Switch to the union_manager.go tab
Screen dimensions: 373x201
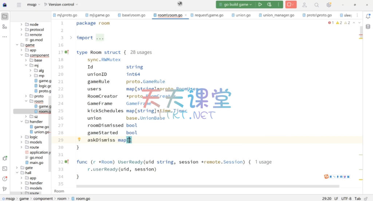pyautogui.click(x=278, y=15)
